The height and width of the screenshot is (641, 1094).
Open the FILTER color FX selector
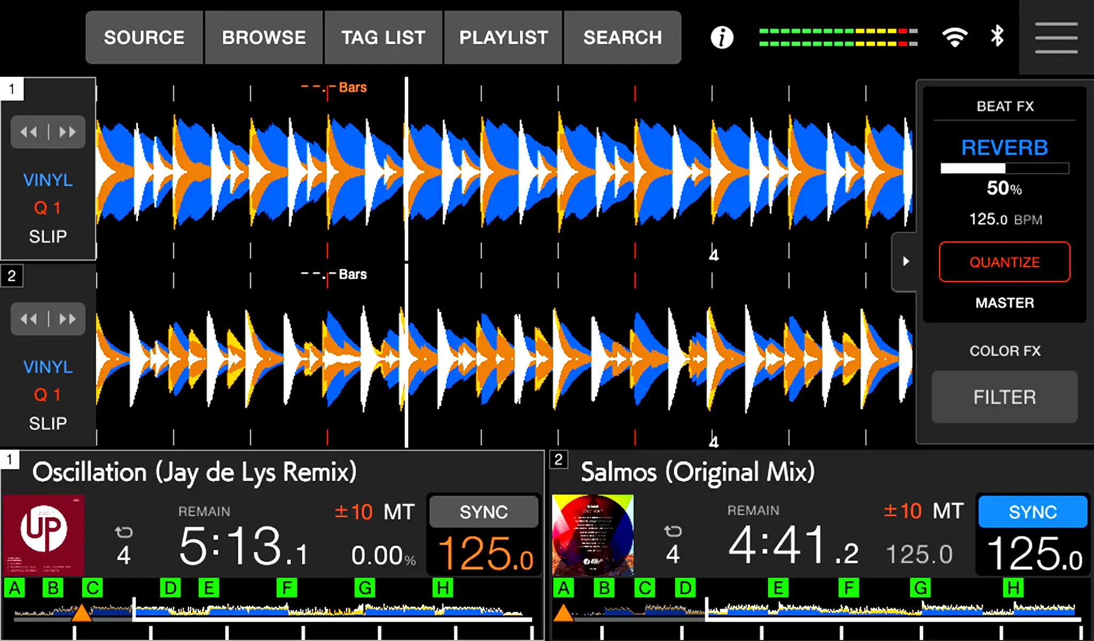coord(1004,397)
